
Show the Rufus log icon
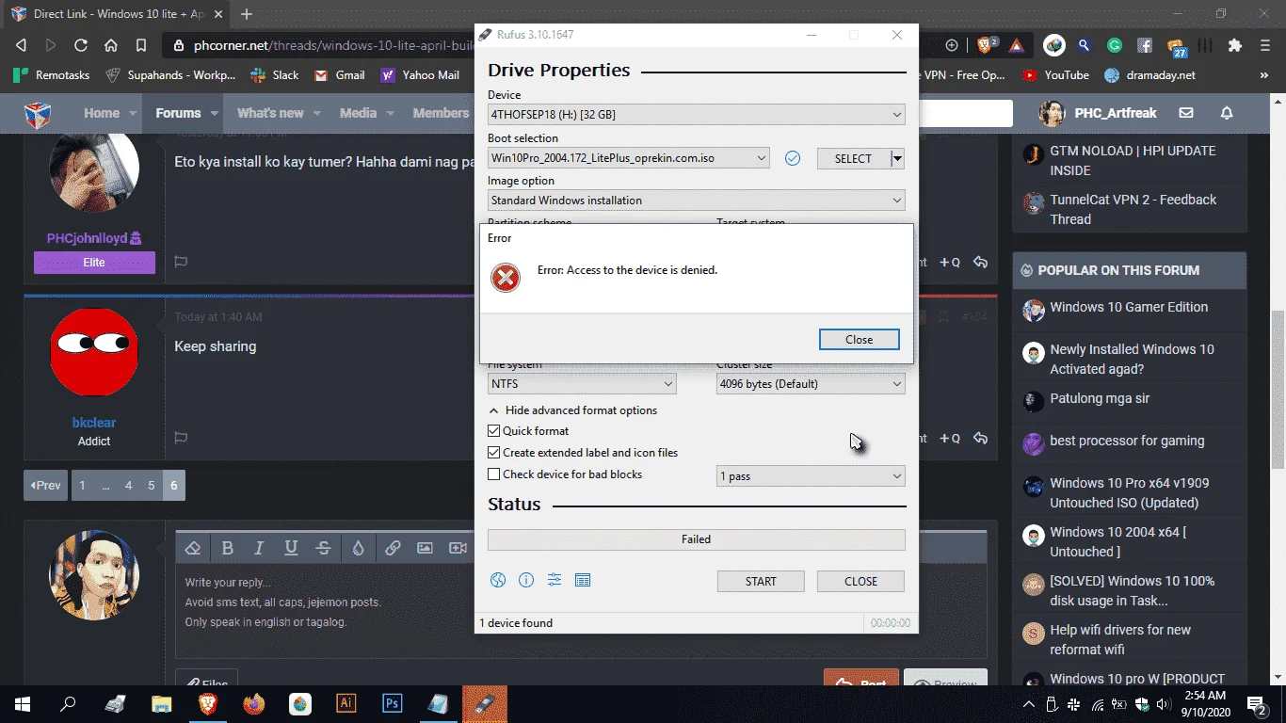point(583,580)
